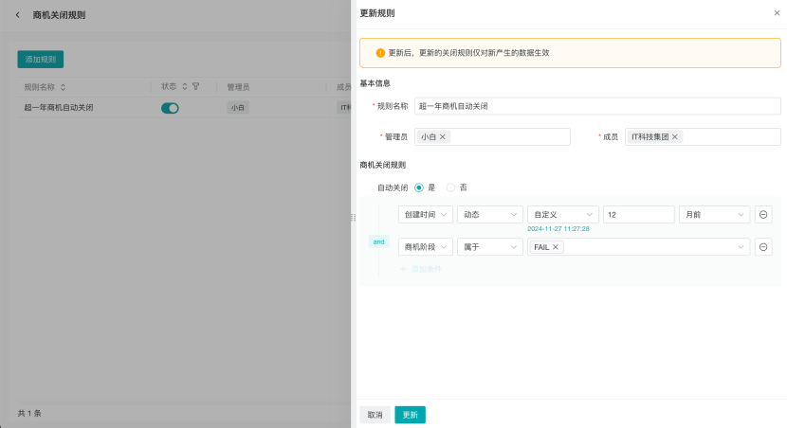Click the number field showing 12
The image size is (787, 428).
point(638,215)
